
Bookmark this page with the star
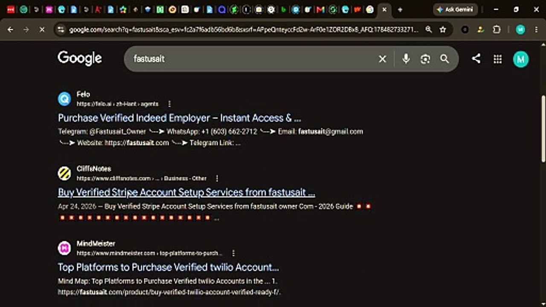443,29
